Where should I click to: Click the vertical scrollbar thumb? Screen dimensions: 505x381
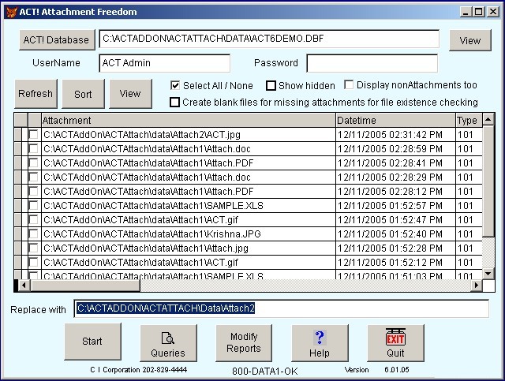point(488,181)
